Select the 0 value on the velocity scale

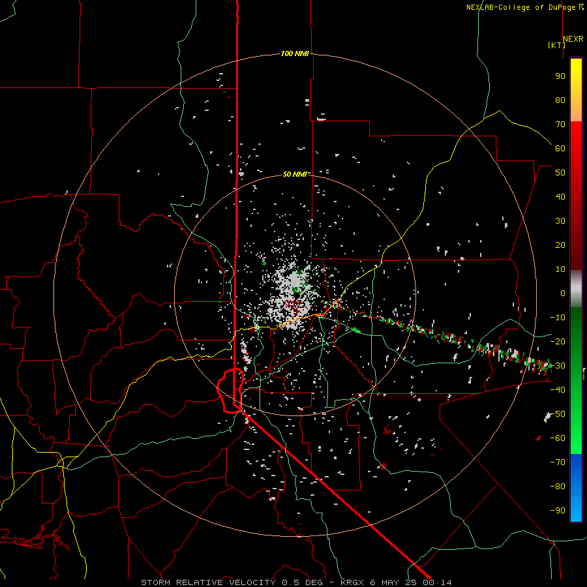563,293
